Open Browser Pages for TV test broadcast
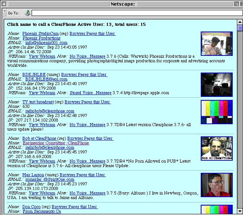 pos(88,102)
